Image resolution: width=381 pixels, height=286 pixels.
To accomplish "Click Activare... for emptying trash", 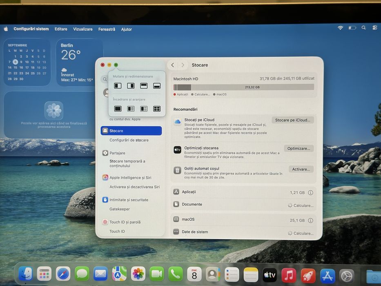I will 301,169.
